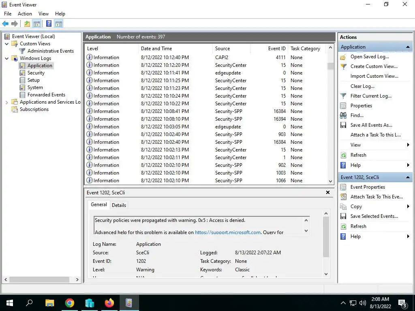Select Security-SPP event 903 row
The width and height of the screenshot is (415, 311).
[206, 134]
